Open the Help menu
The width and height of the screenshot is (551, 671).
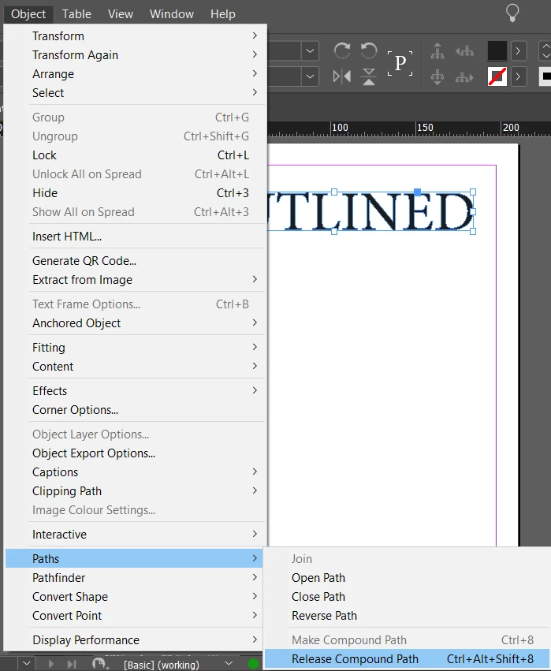(223, 13)
